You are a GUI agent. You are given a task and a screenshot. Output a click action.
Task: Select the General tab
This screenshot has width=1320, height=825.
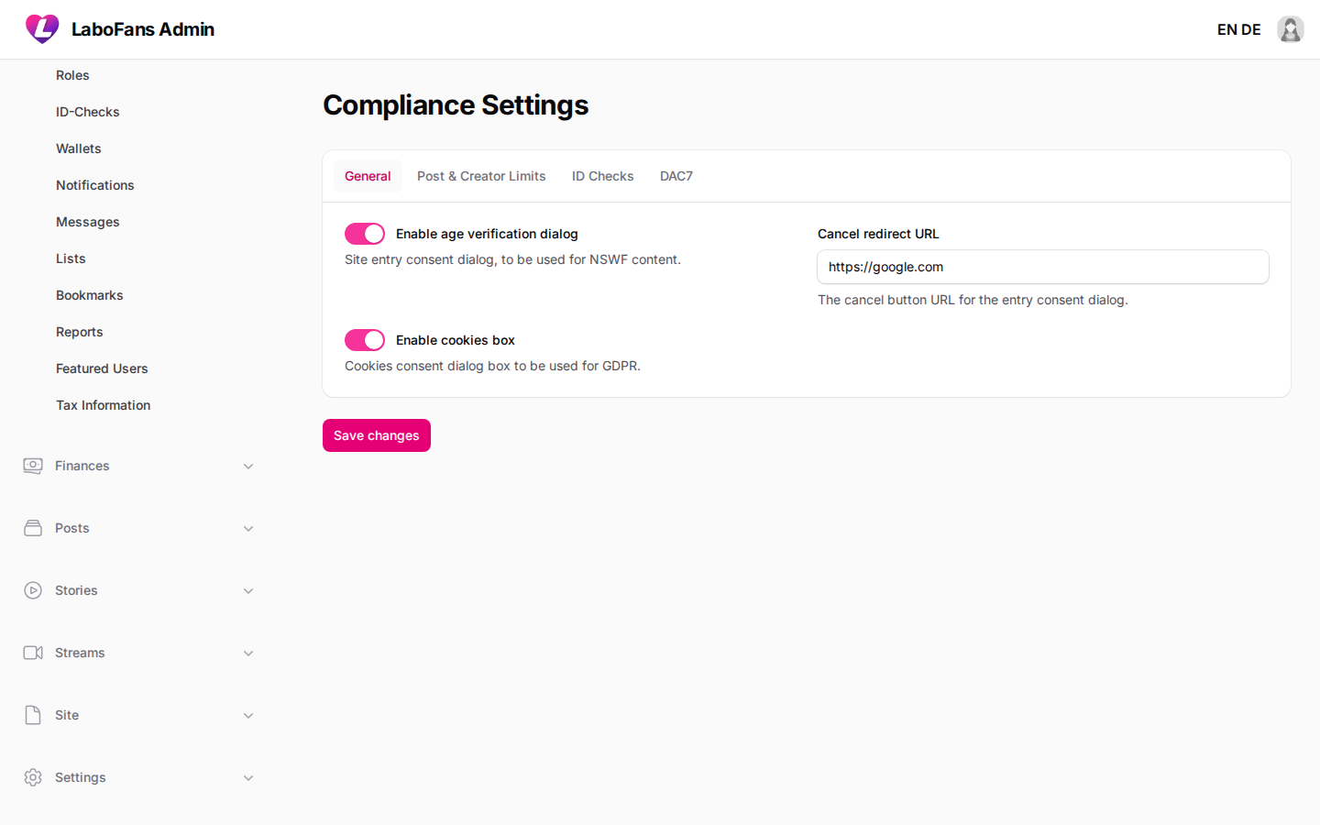click(368, 176)
